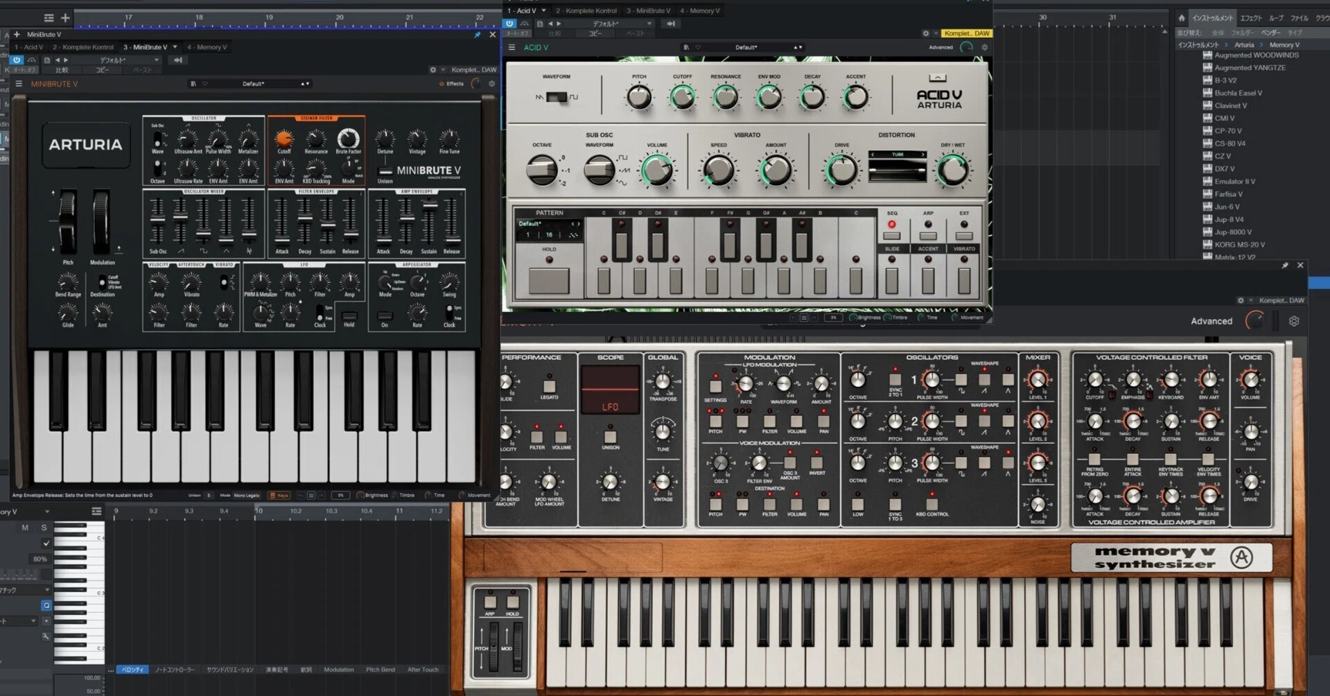Step ACID V Default preset arrows
The width and height of the screenshot is (1330, 696).
pos(798,48)
